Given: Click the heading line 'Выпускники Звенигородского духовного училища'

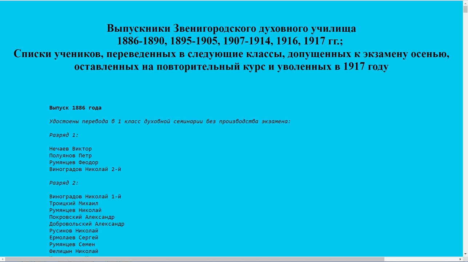Looking at the screenshot, I should 231,28.
